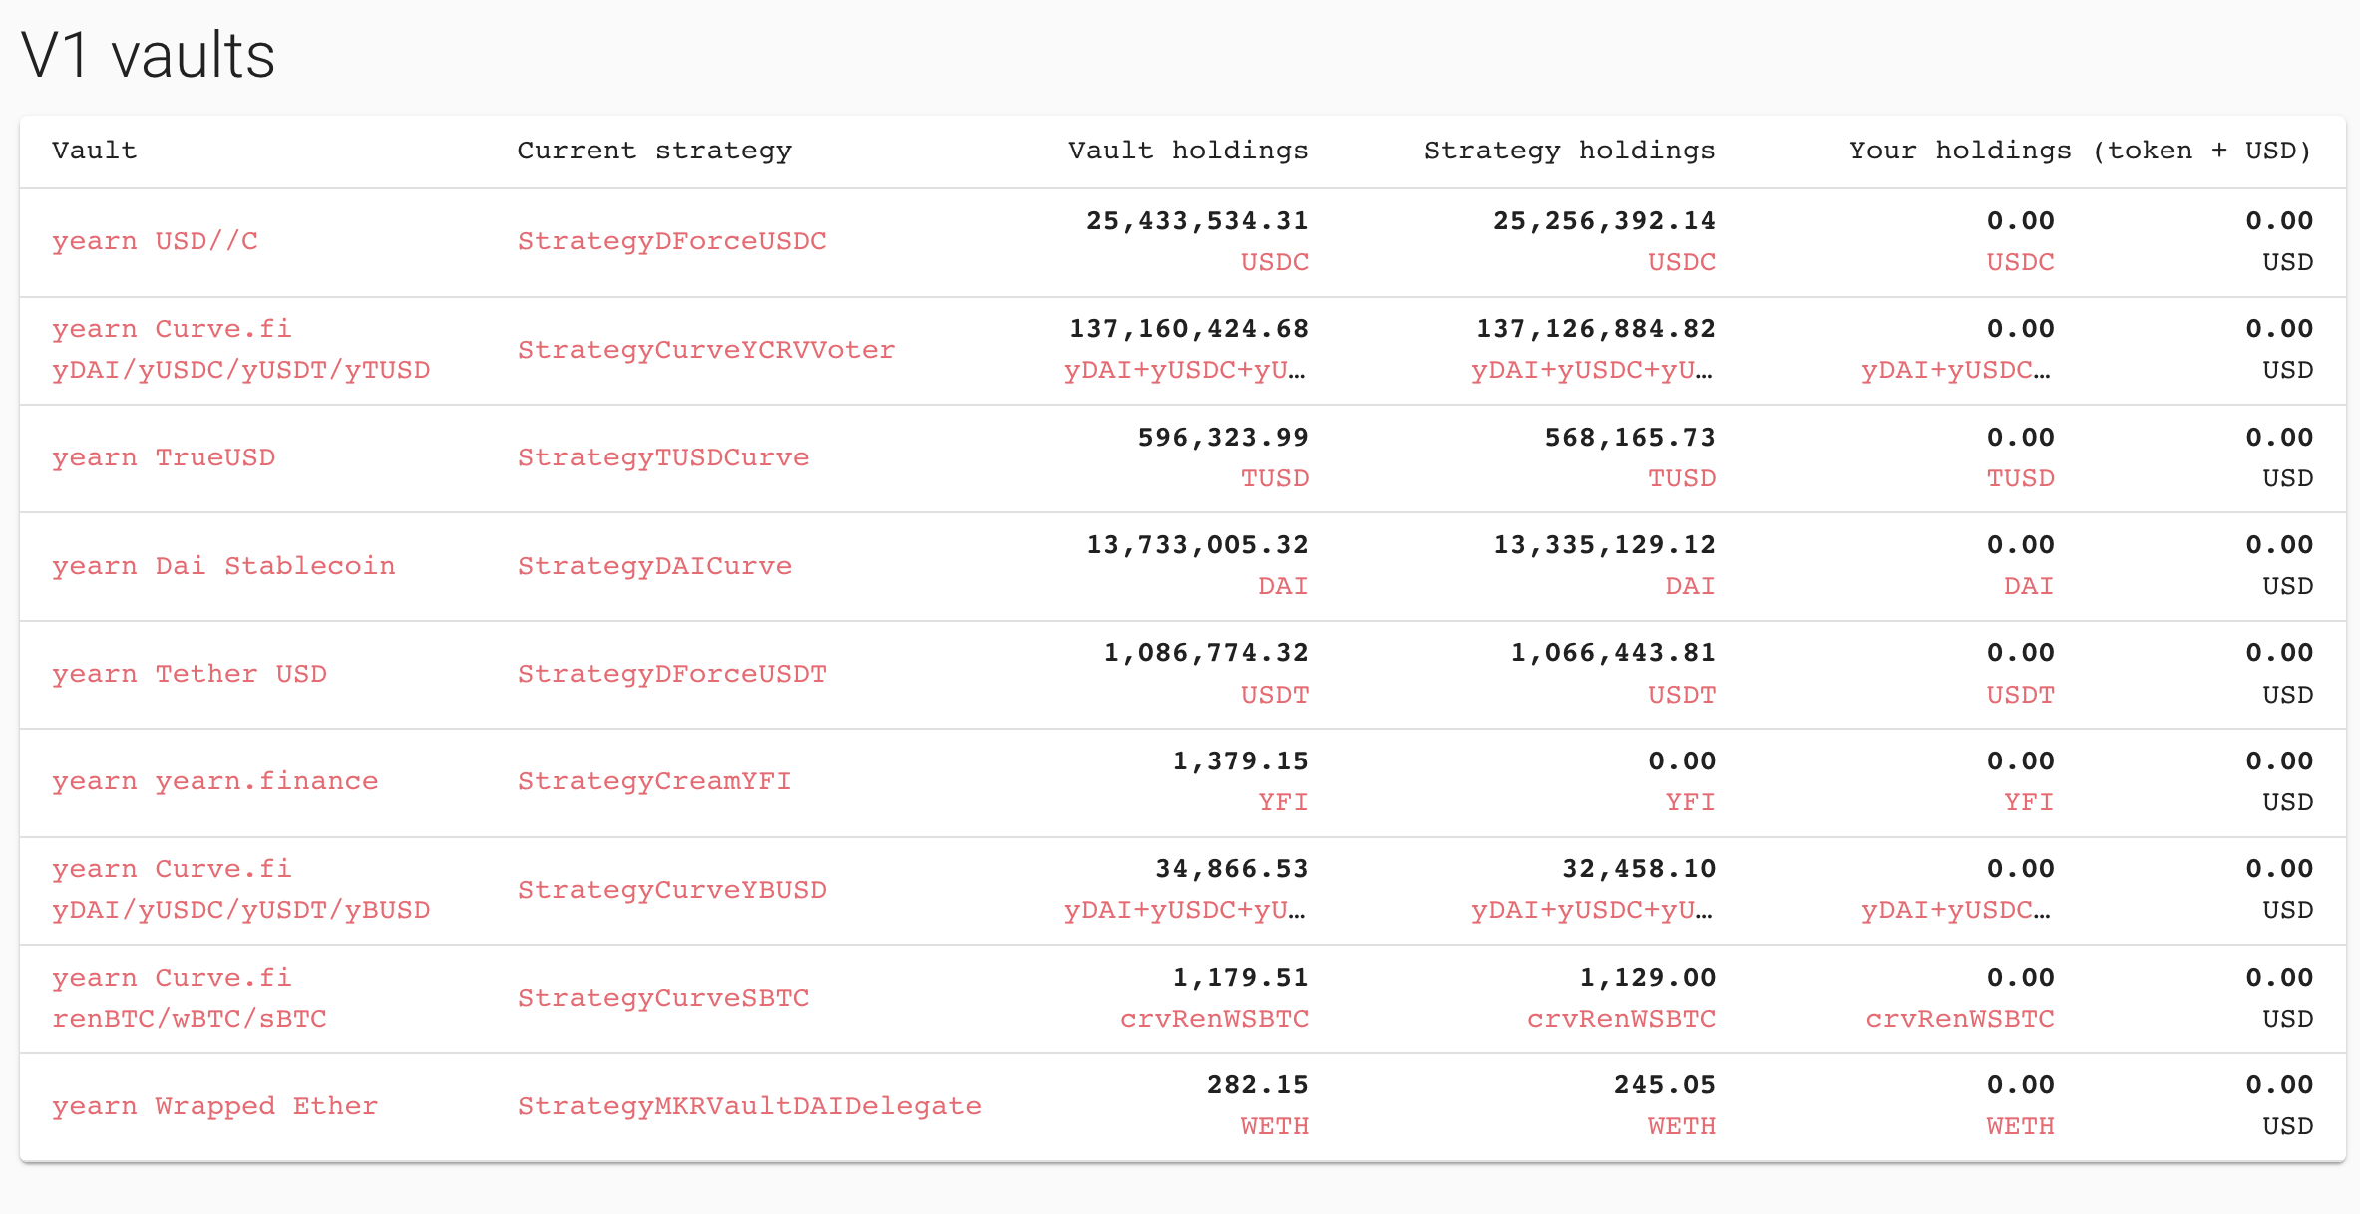Select vault holdings value 34,866.53
The image size is (2360, 1214).
point(1232,869)
